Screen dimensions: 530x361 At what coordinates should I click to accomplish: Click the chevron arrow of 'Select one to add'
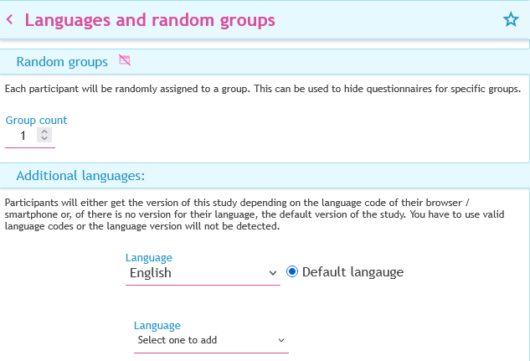[281, 340]
